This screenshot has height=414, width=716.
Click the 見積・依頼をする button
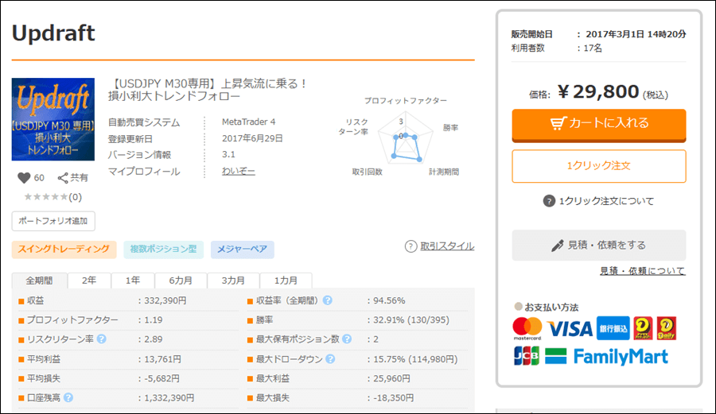click(x=598, y=246)
